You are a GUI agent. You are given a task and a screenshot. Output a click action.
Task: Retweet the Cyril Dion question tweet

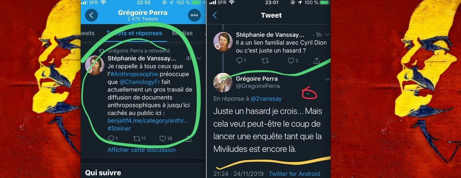(265, 60)
